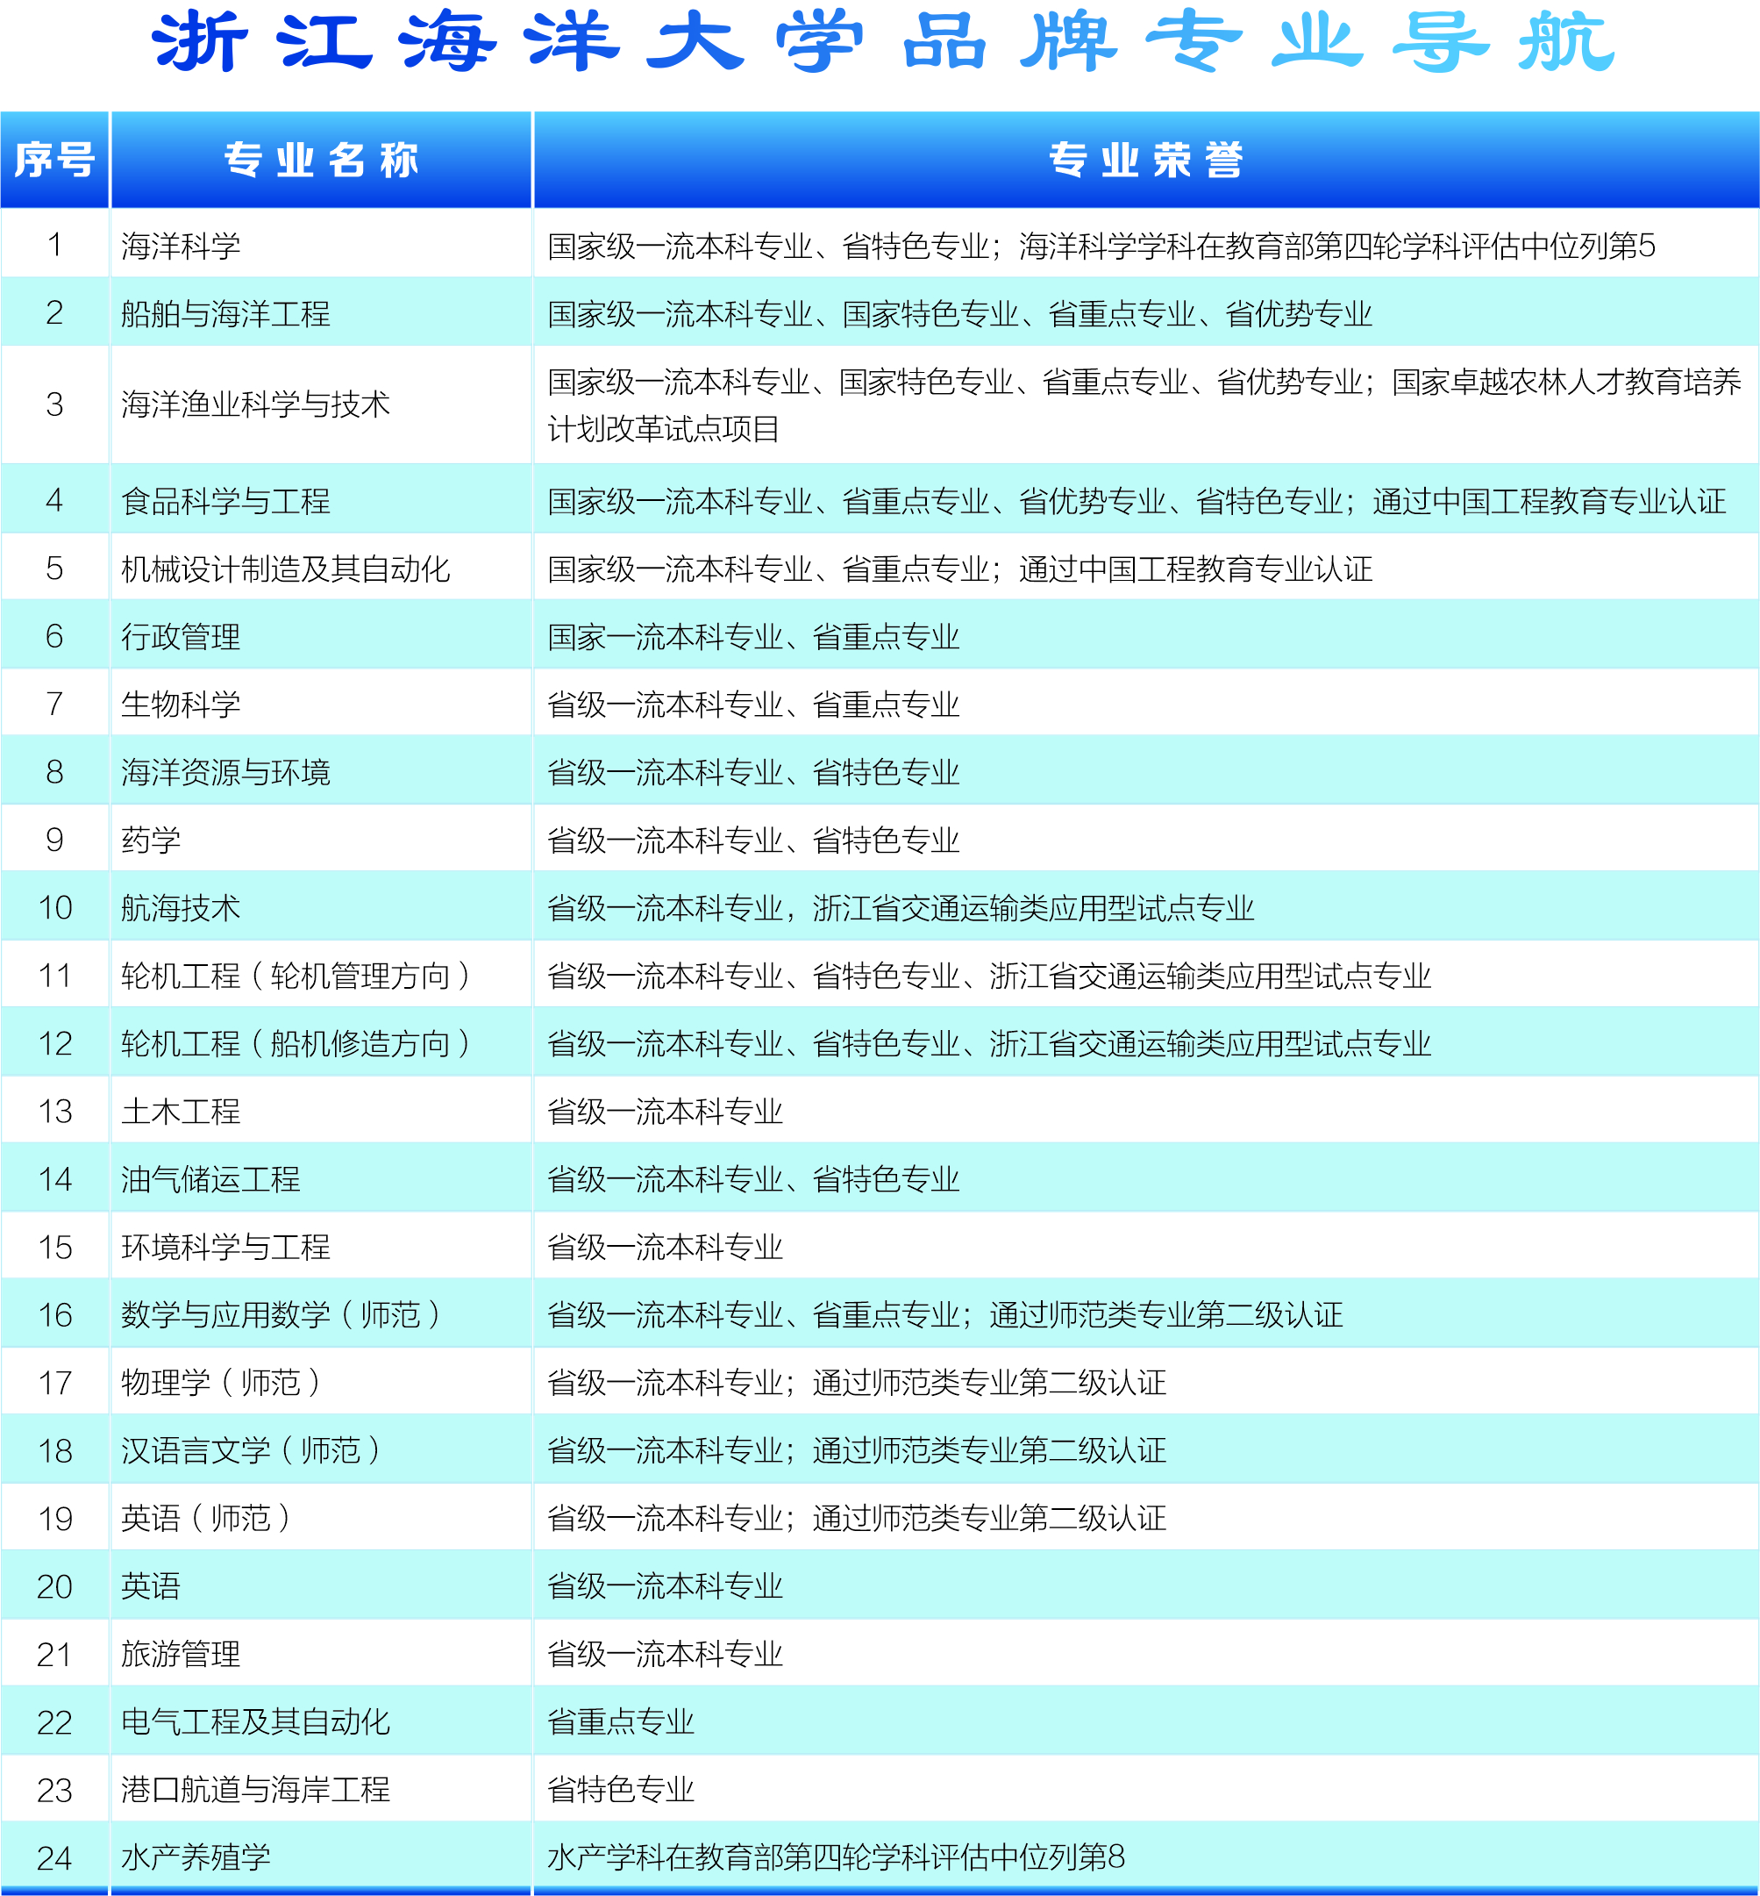Click serial number 3
This screenshot has height=1896, width=1760.
(x=54, y=405)
